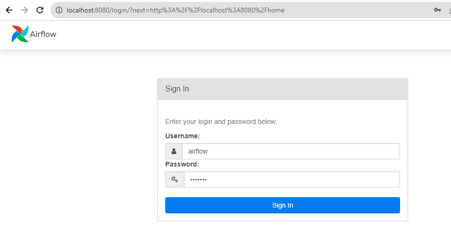This screenshot has height=233, width=451.
Task: Click the browser forward arrow
Action: coord(24,10)
